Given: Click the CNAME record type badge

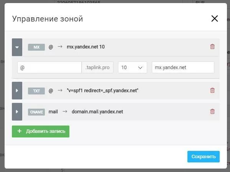Looking at the screenshot, I should coord(36,112).
